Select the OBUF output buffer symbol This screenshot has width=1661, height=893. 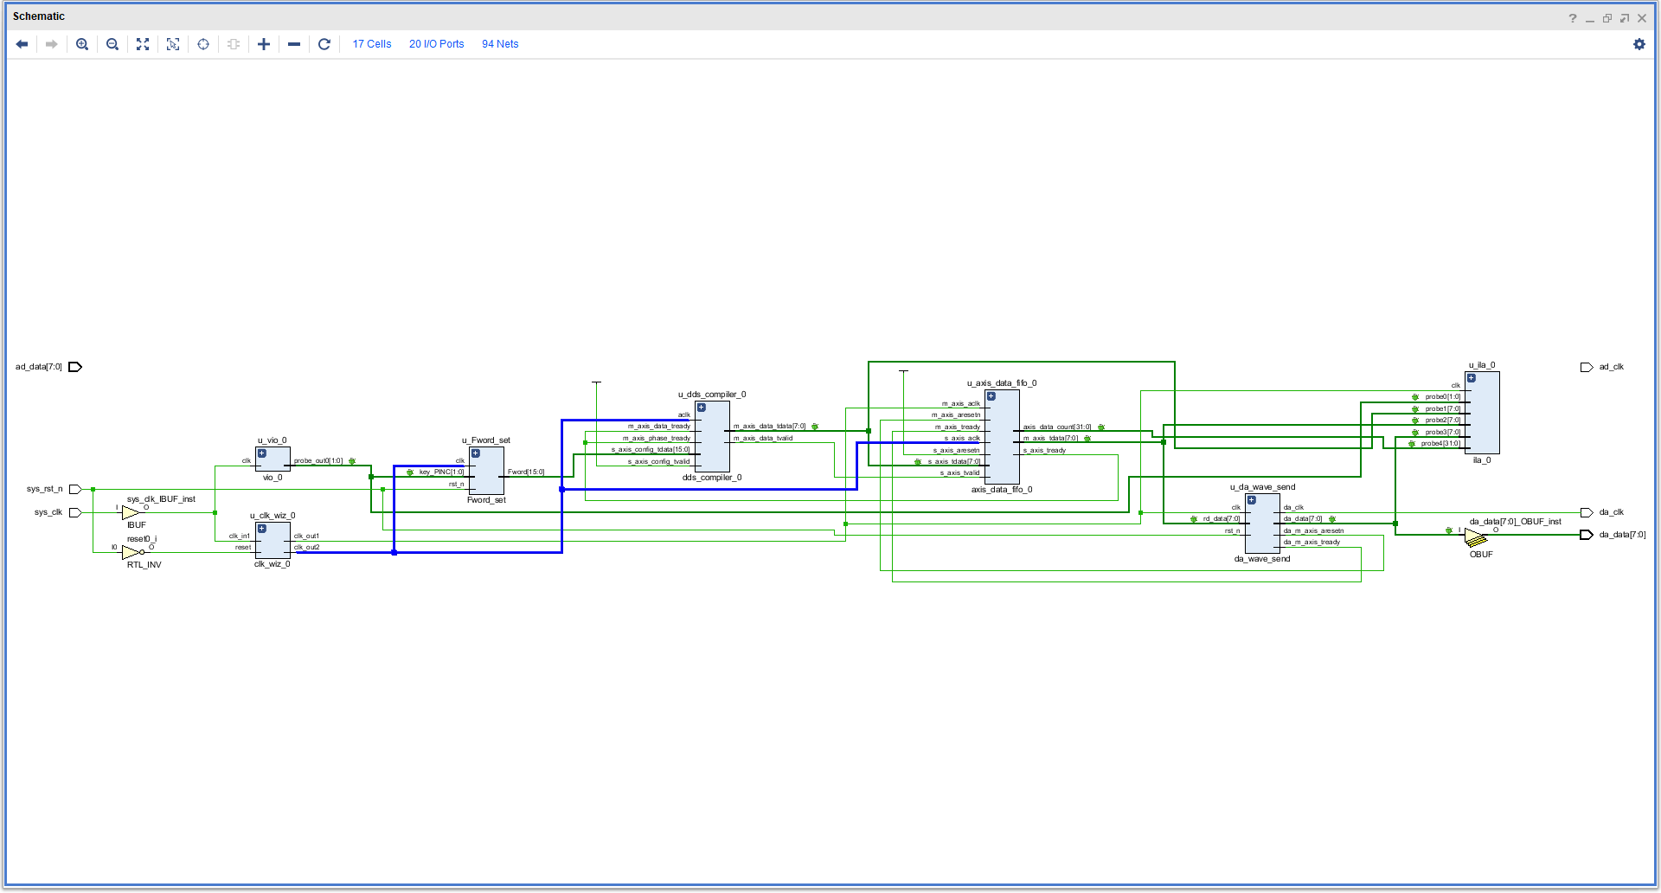point(1476,539)
